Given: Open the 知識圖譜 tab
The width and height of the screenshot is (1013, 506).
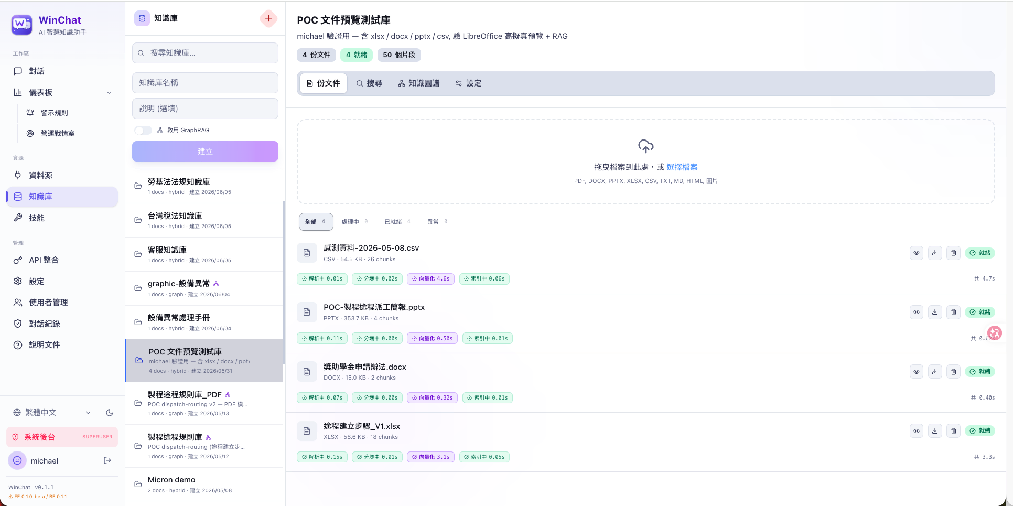Looking at the screenshot, I should pos(418,83).
